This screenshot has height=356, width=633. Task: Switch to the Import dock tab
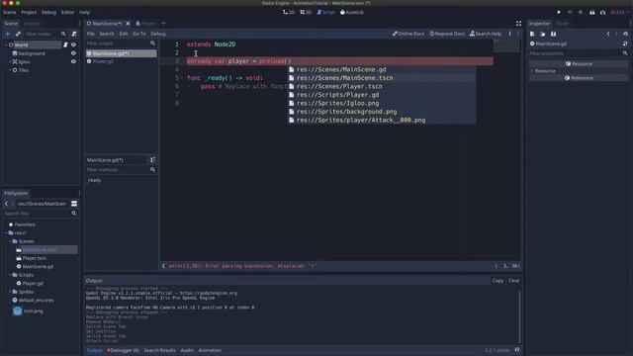point(31,24)
